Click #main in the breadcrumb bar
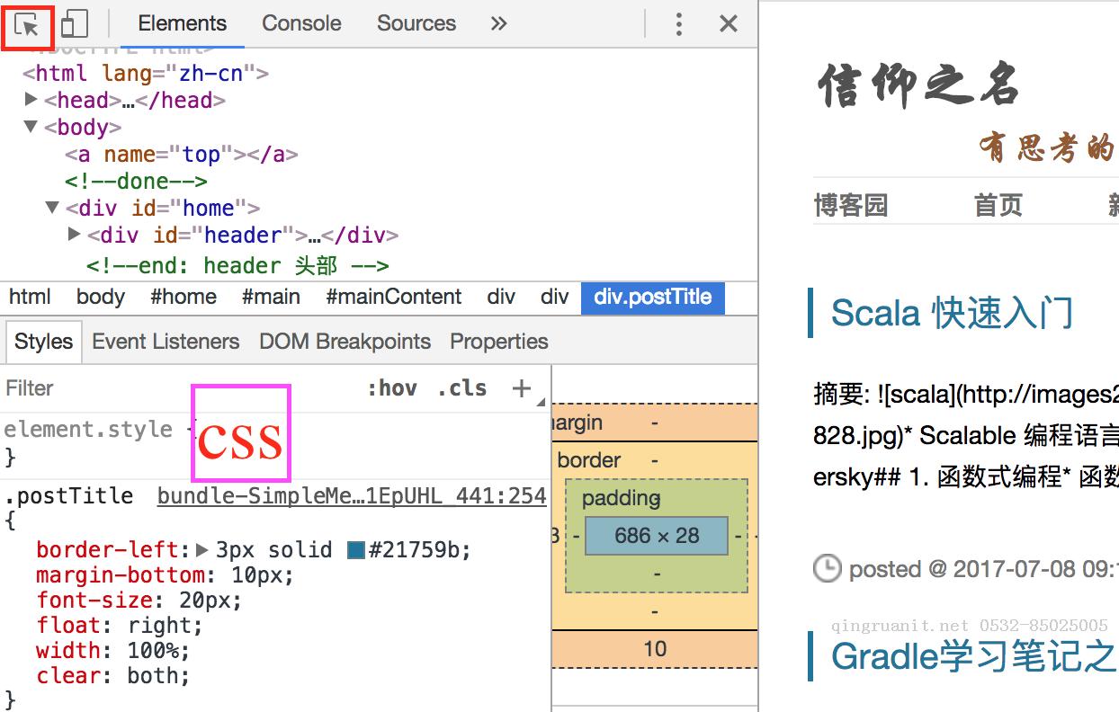1119x712 pixels. click(x=271, y=297)
